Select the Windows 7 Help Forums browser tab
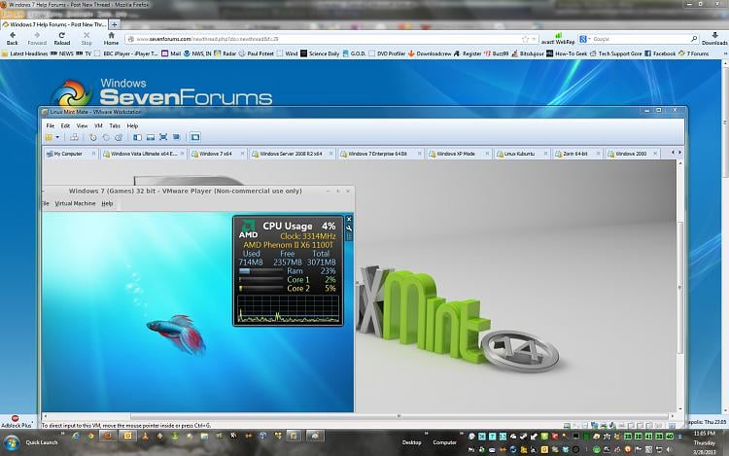The height and width of the screenshot is (456, 729). point(54,24)
